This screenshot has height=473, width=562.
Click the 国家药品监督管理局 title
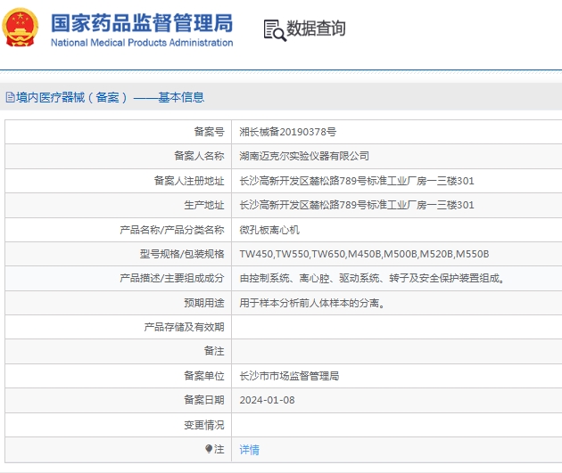(x=142, y=23)
